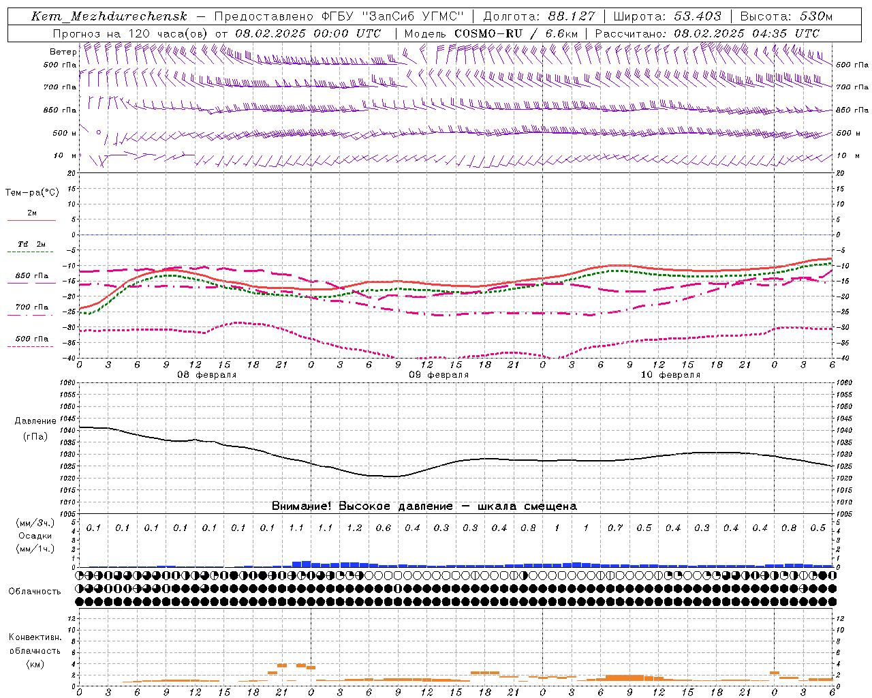The width and height of the screenshot is (872, 698).
Task: Click the 'Конвективн.' label text
Action: point(35,637)
